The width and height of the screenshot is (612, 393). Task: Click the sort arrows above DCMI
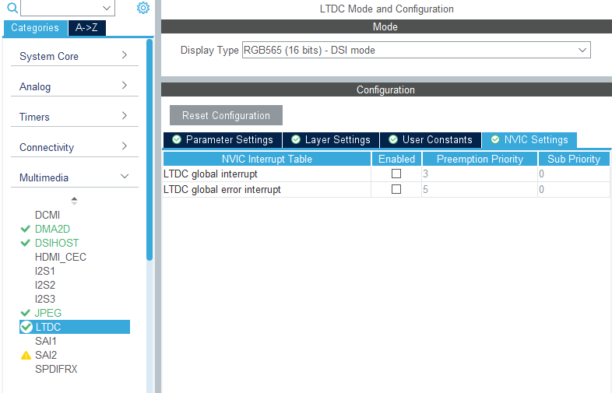point(74,200)
